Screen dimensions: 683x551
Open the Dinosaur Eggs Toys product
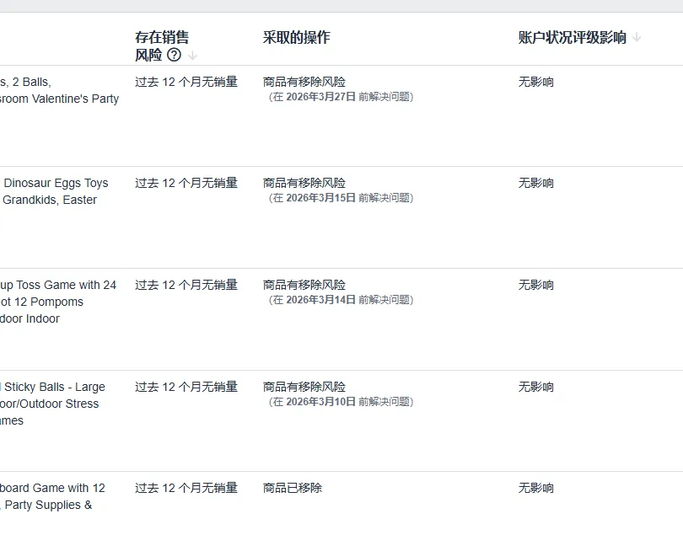point(56,183)
